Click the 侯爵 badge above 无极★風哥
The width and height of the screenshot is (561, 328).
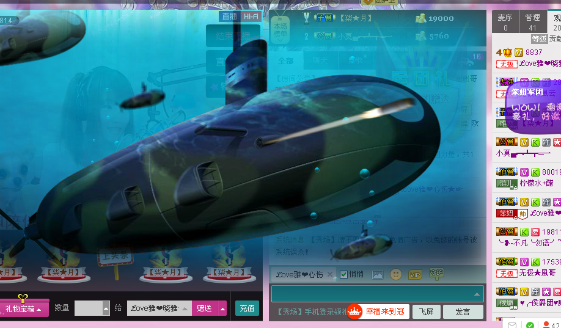[507, 262]
